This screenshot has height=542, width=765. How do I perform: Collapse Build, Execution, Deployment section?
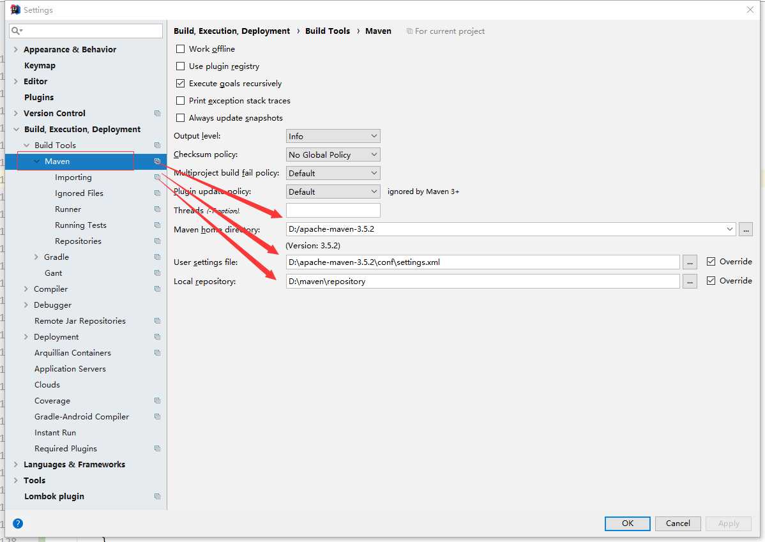(x=16, y=130)
